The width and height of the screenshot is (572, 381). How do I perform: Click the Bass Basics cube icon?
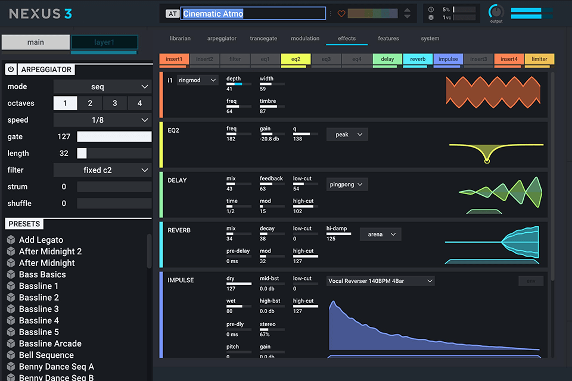(11, 274)
